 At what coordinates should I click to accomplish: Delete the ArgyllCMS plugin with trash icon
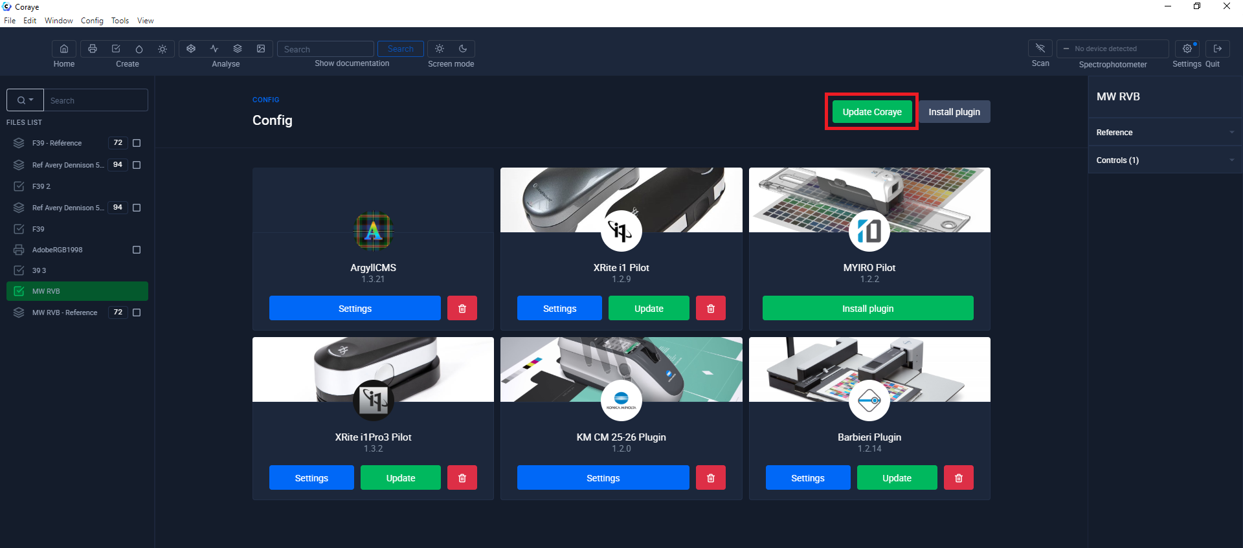[x=462, y=309]
